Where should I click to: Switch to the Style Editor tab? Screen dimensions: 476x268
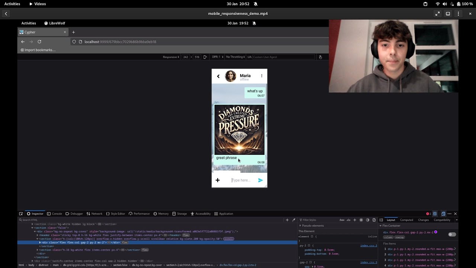click(x=115, y=214)
